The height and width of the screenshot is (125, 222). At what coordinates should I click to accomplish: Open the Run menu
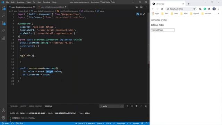pyautogui.click(x=39, y=2)
